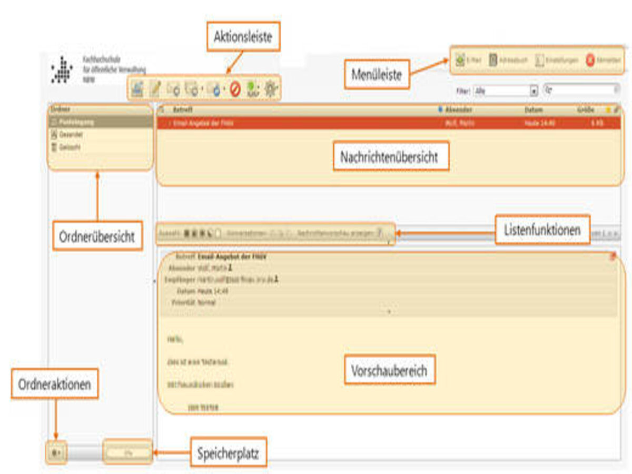Image resolution: width=632 pixels, height=474 pixels.
Task: Expand header details arrow below Priorität
Action: click(389, 312)
